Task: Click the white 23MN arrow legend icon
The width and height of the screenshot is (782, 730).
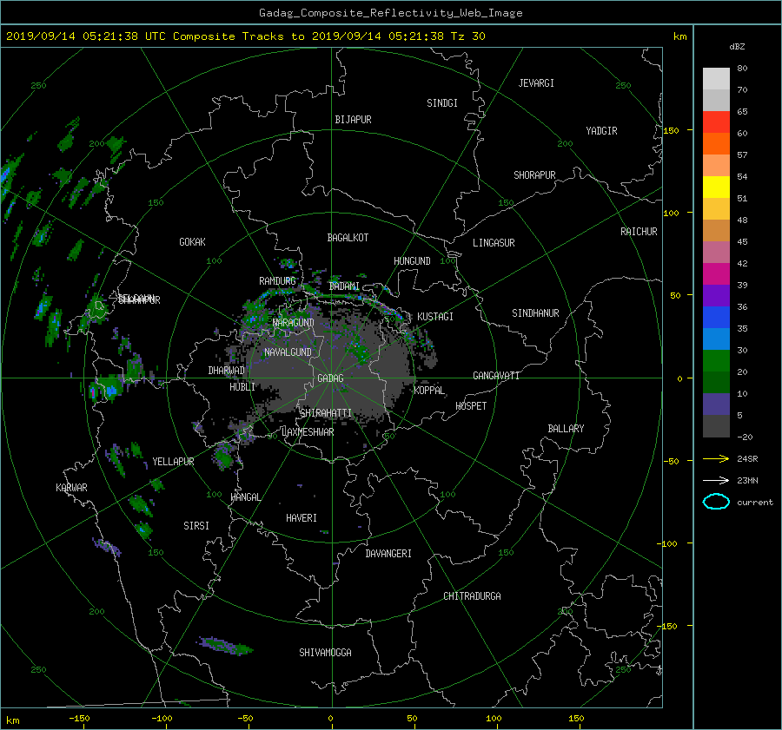Action: click(x=716, y=480)
